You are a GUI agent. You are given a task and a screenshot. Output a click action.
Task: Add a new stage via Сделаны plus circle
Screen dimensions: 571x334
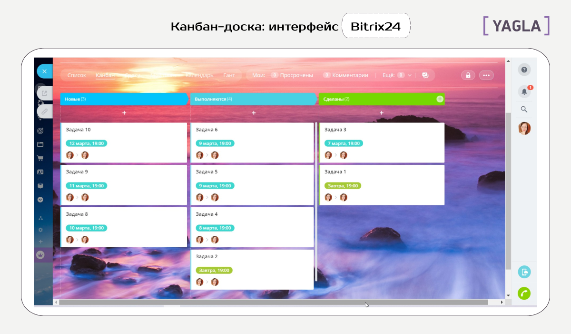click(x=440, y=99)
